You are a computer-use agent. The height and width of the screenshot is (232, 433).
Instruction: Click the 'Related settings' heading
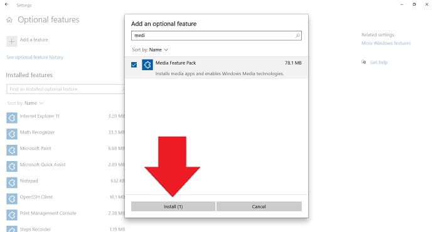[x=378, y=34]
